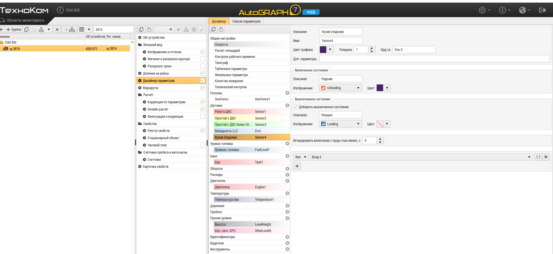Open dropdown arrow next to import icon
Screen dimensions: 553x254
tap(49, 30)
